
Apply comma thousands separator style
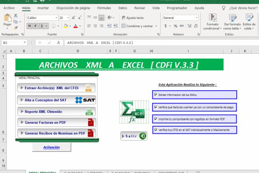point(182,26)
